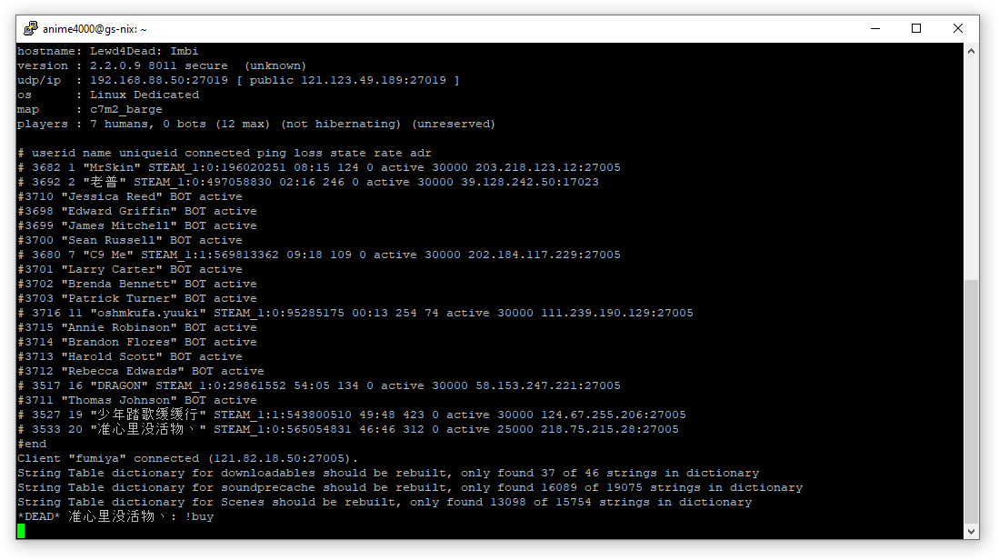Click the Steam ID 'STEAM_1:1:543800510'

point(282,415)
